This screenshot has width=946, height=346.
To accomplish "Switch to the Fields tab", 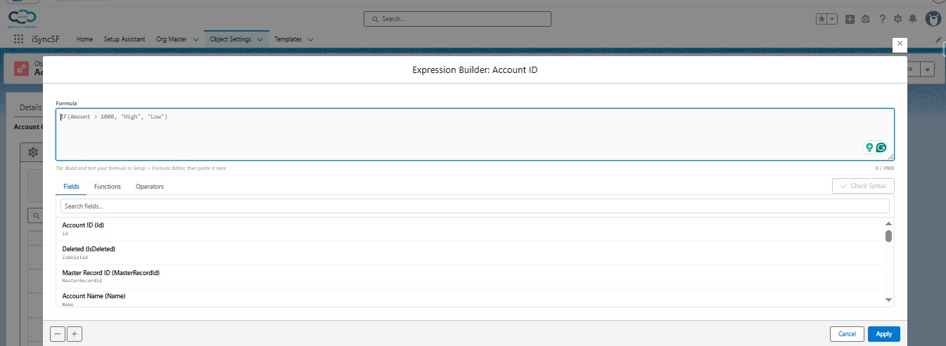I will click(x=71, y=187).
